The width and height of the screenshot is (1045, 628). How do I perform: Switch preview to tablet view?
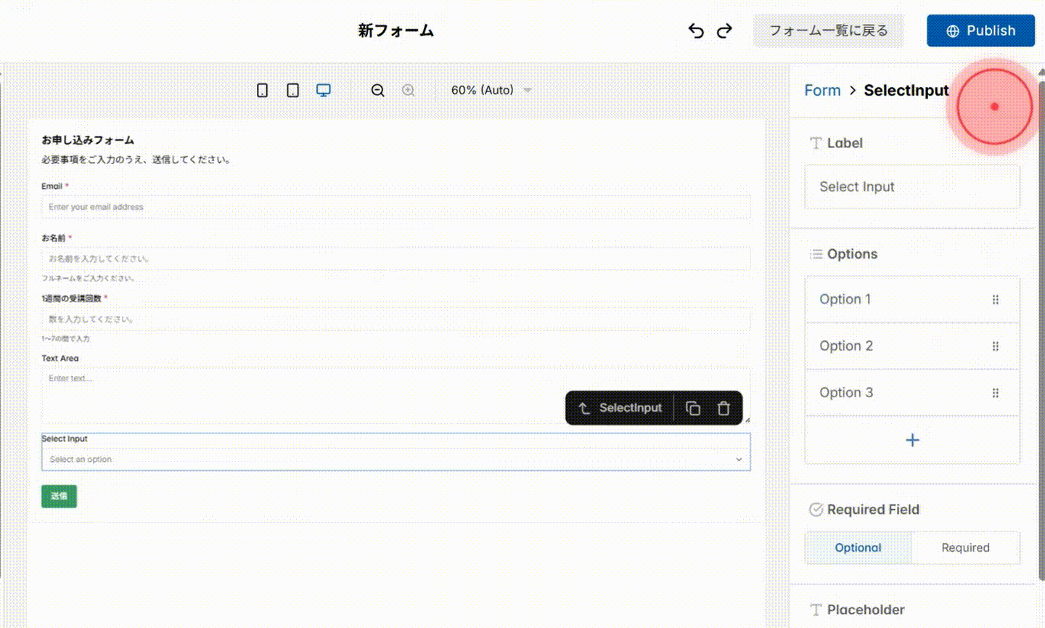292,90
